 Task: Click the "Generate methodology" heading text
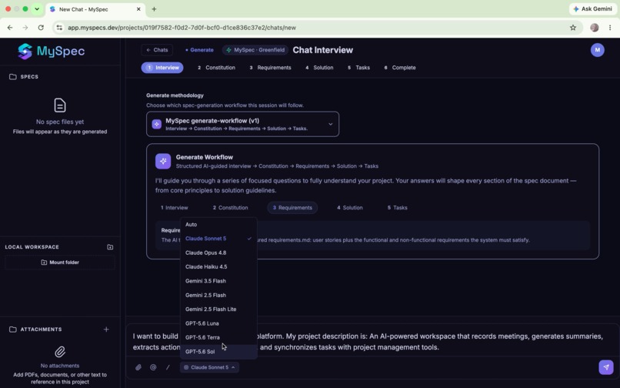pos(175,95)
